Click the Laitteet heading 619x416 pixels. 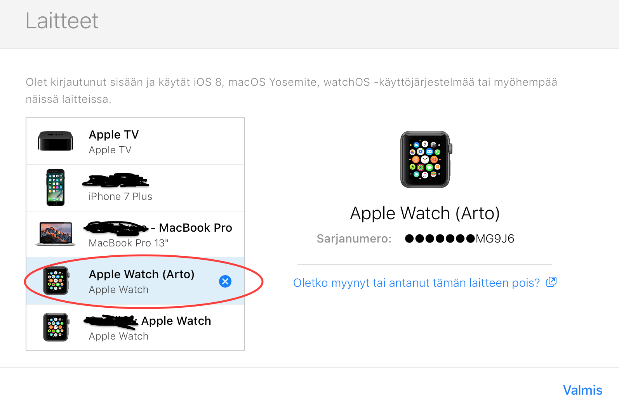(x=62, y=21)
